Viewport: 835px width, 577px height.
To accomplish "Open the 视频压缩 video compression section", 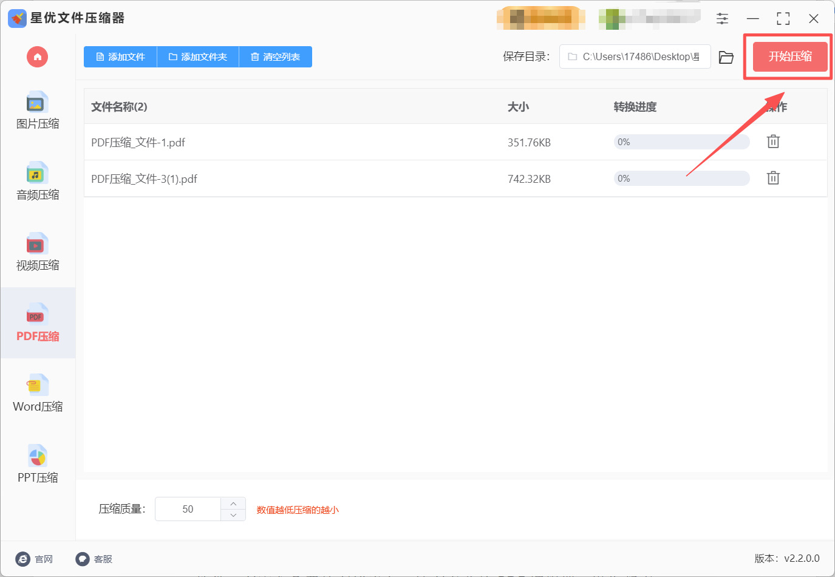I will tap(38, 252).
